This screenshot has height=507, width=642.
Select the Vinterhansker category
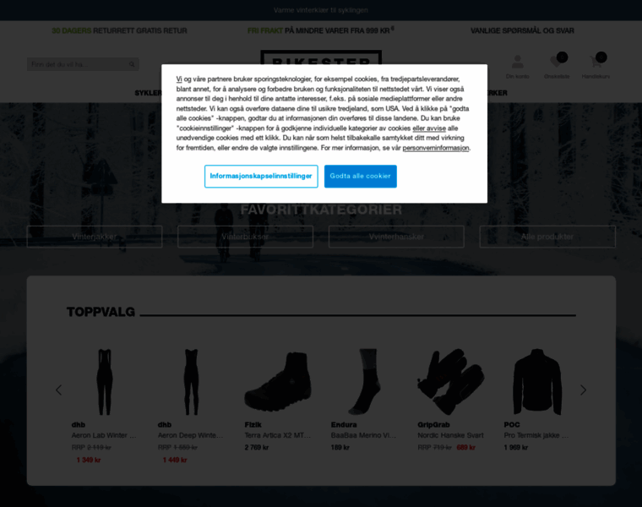click(x=396, y=237)
